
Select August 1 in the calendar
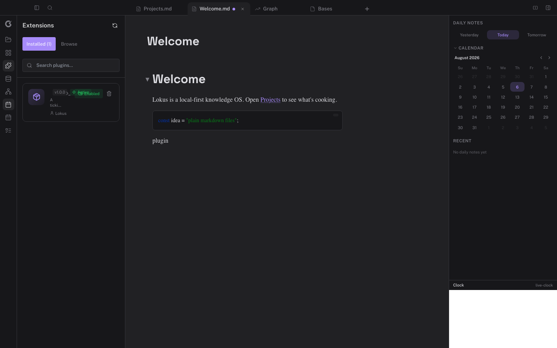[x=546, y=77]
